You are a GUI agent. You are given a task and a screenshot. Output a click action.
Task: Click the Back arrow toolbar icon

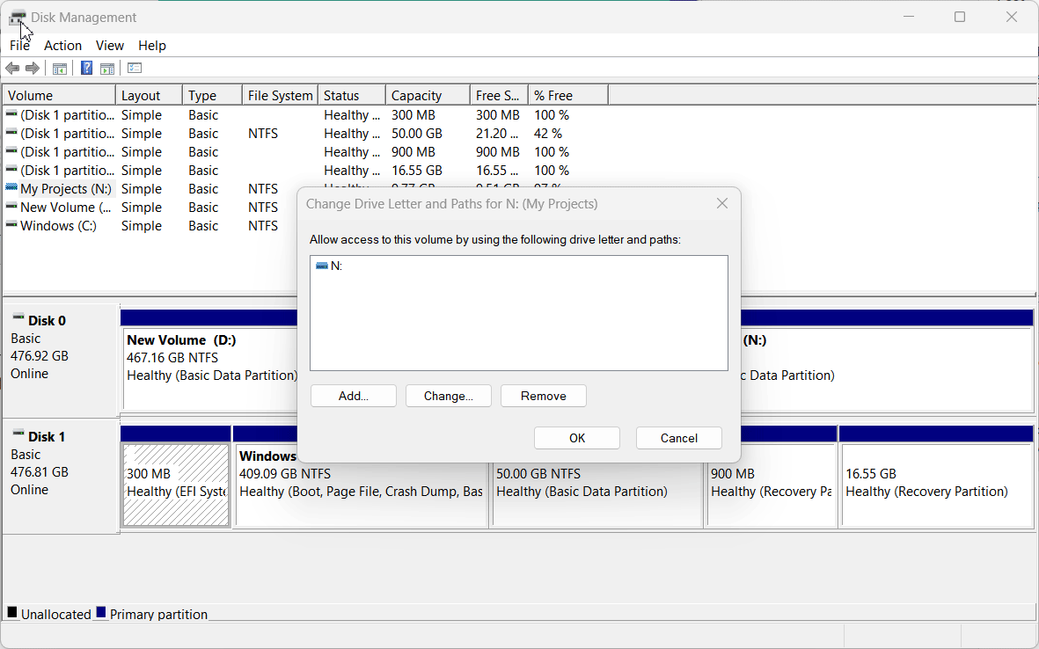[x=12, y=69]
